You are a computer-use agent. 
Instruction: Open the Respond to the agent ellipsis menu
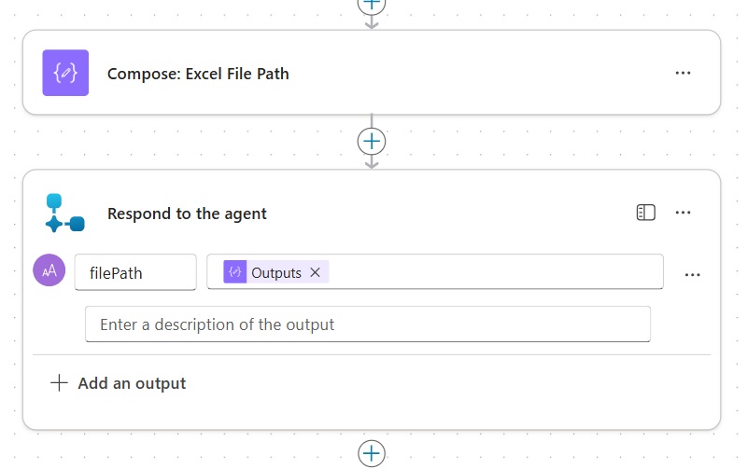click(683, 213)
